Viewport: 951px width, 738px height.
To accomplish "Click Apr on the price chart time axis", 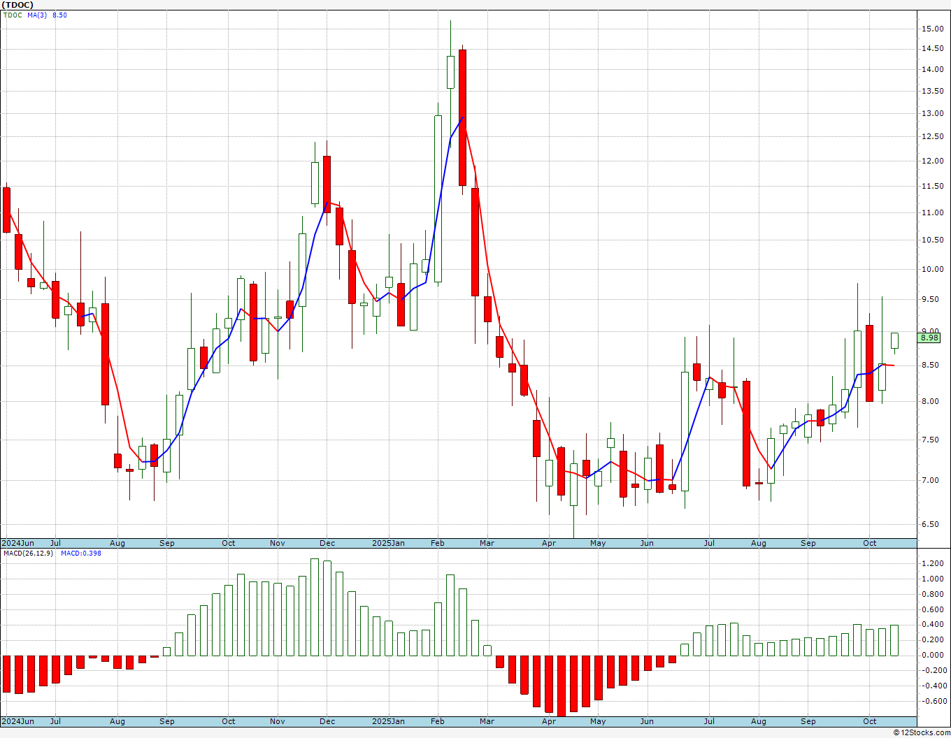I will 549,543.
